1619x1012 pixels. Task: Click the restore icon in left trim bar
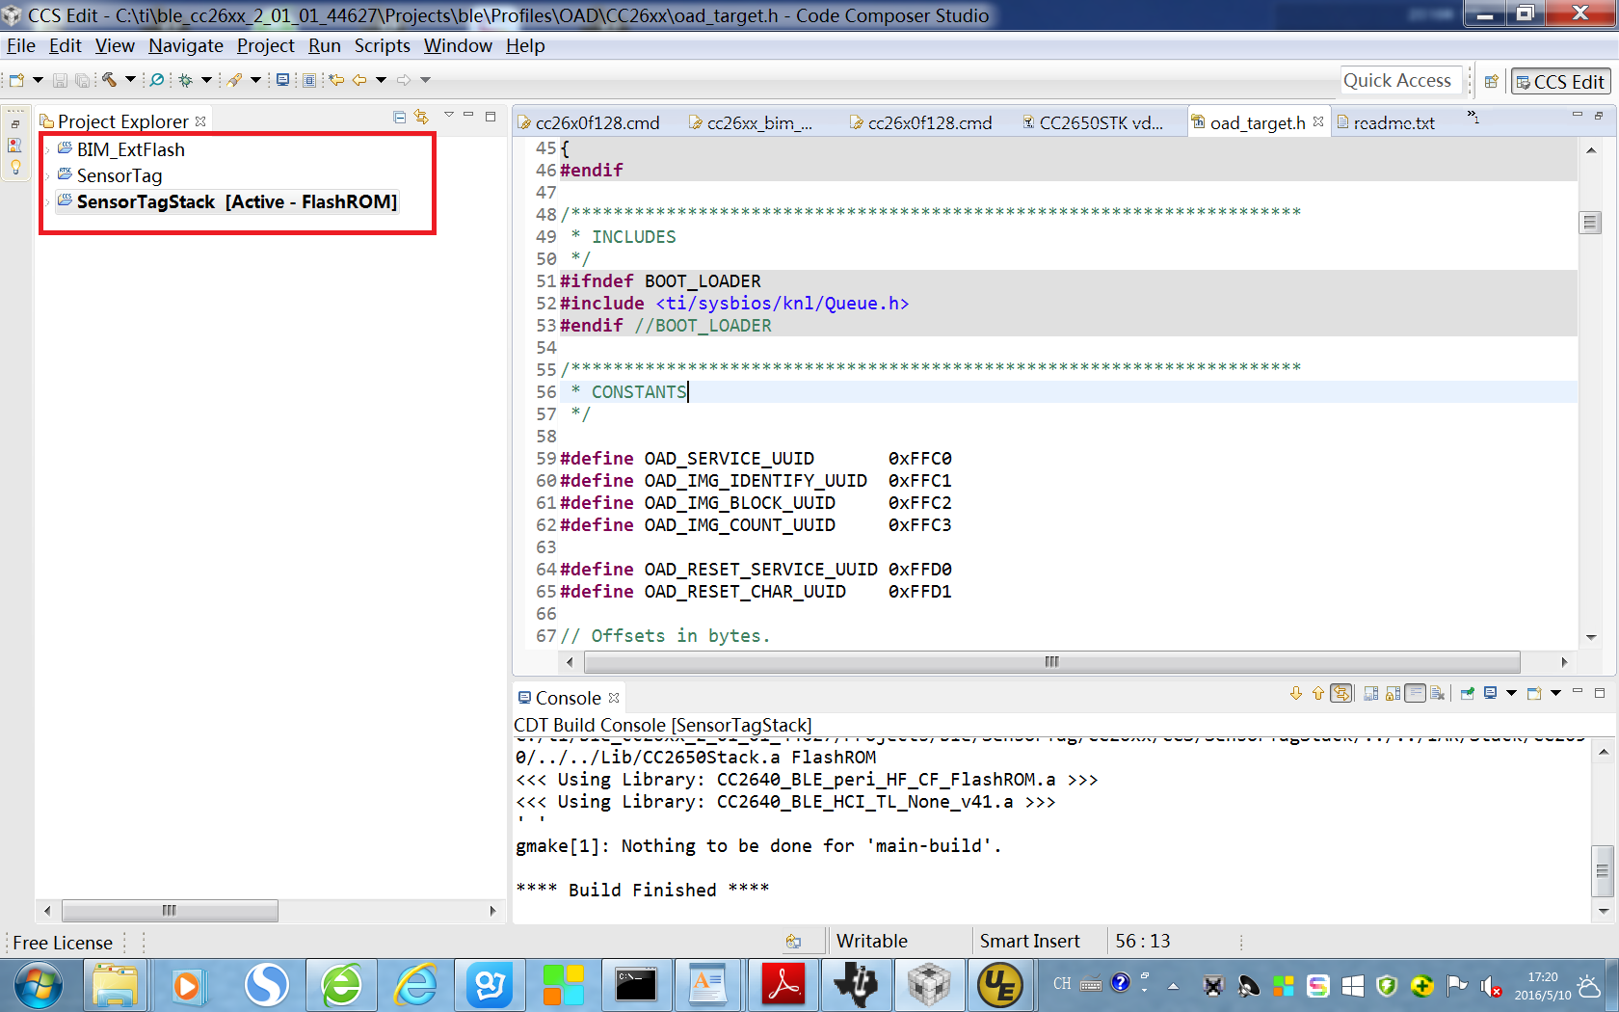click(15, 124)
